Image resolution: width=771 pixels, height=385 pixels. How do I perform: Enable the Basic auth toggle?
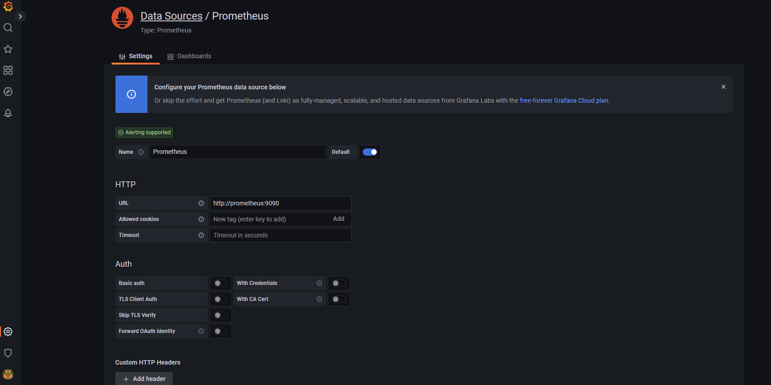pyautogui.click(x=221, y=283)
